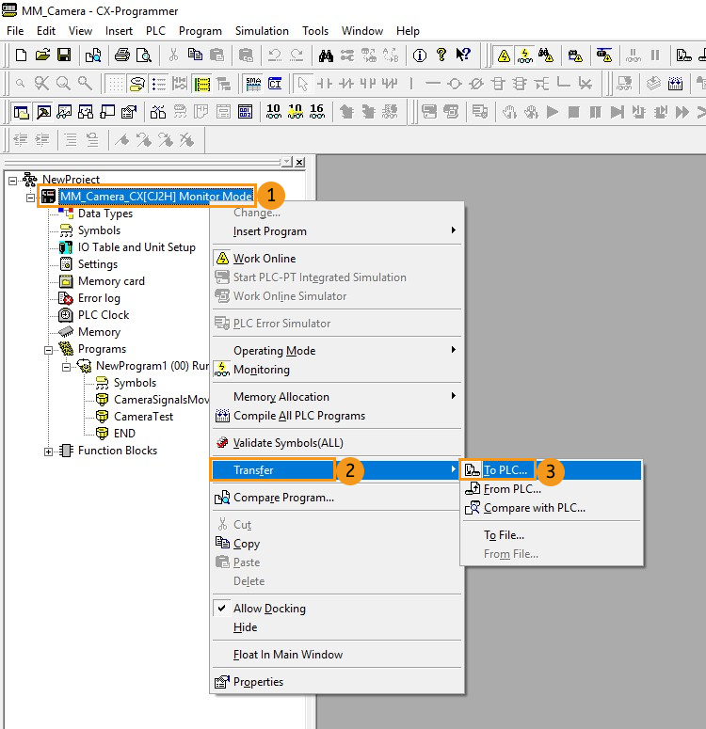Click the Print icon in toolbar
Screen dimensions: 706x729
tap(121, 55)
